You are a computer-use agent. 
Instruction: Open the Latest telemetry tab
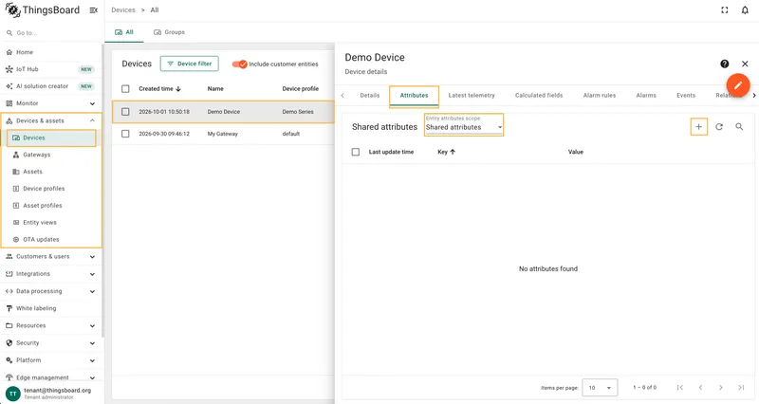[472, 96]
